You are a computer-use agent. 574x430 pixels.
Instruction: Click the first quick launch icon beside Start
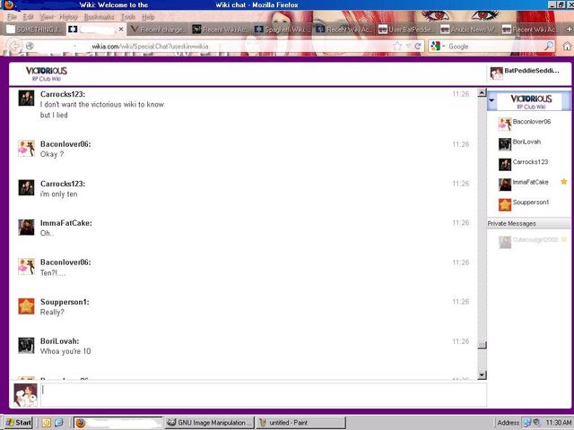tap(46, 423)
